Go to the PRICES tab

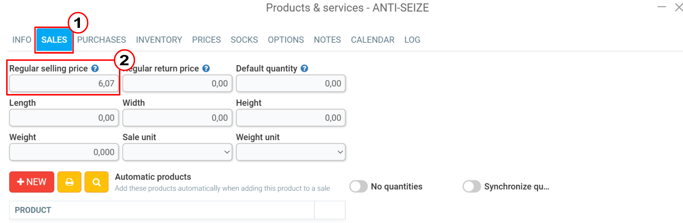coord(206,40)
